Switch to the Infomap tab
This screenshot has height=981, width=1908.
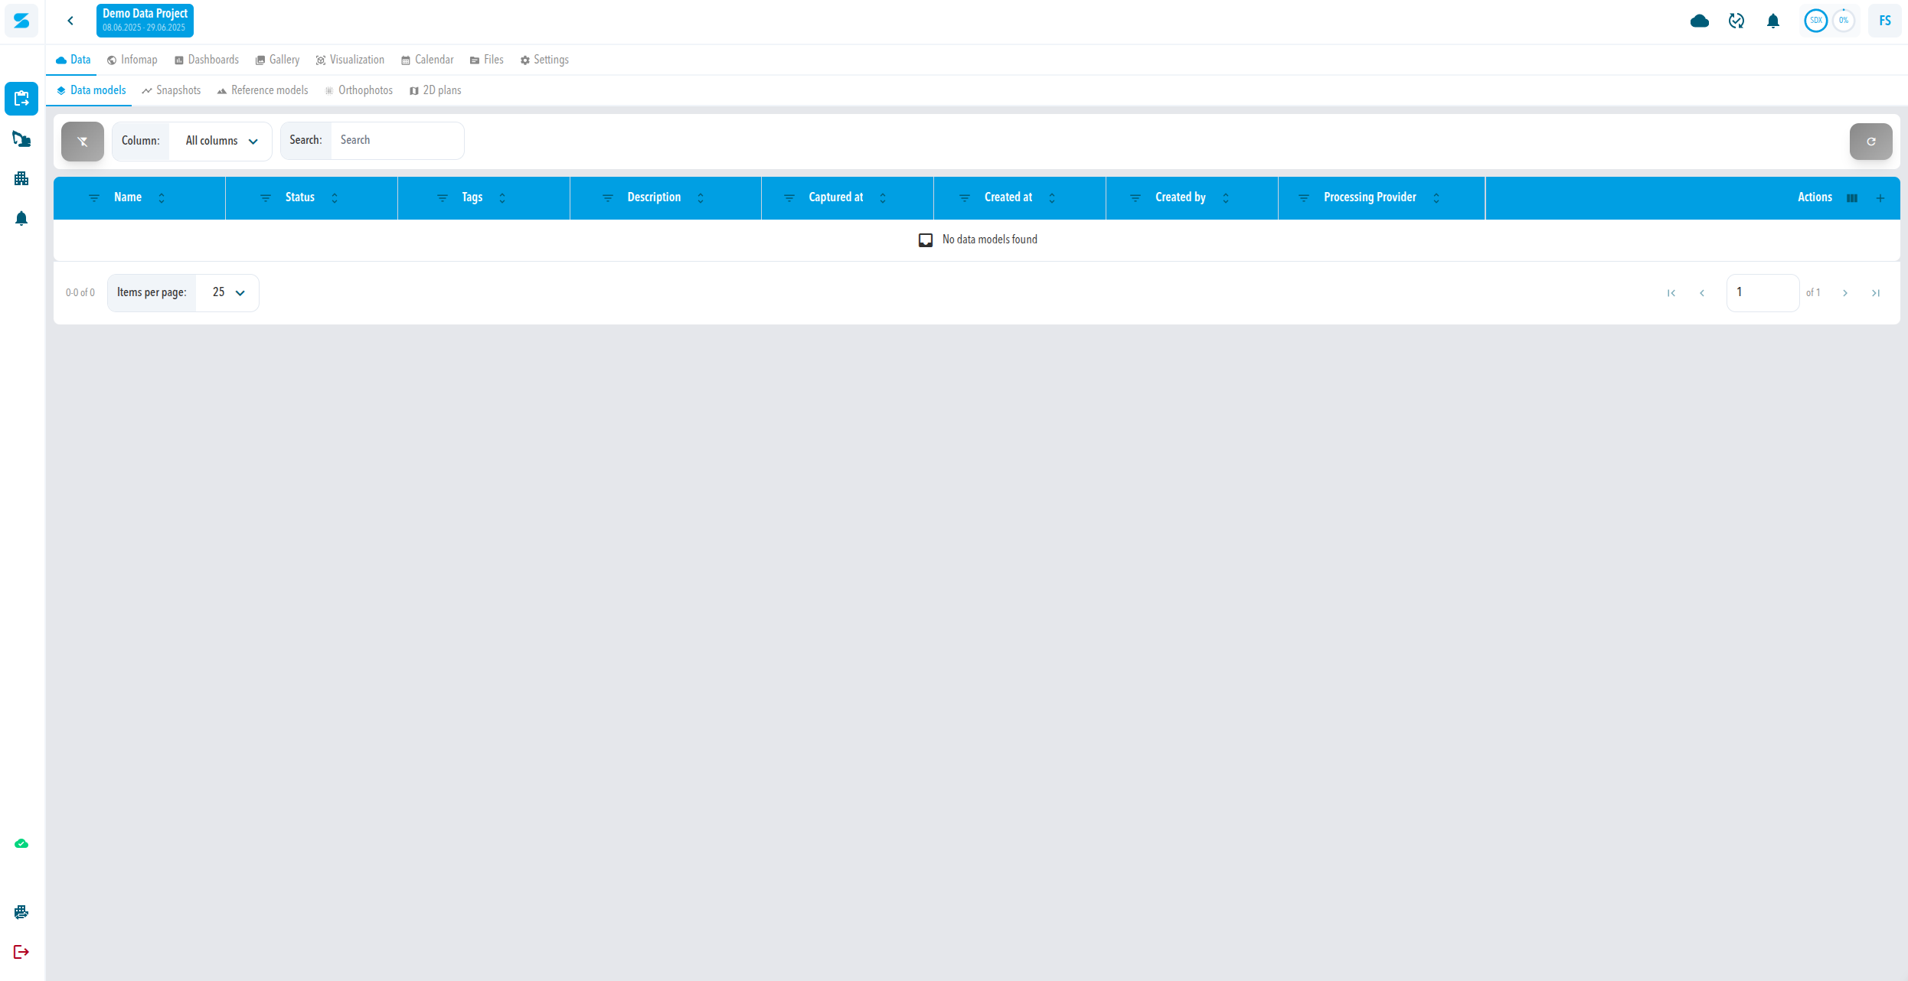point(132,60)
